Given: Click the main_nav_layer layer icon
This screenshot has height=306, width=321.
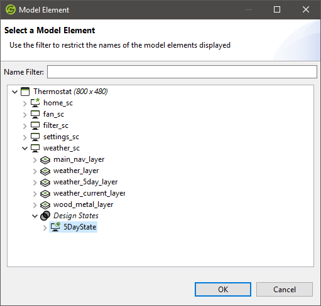Looking at the screenshot, I should (x=45, y=160).
